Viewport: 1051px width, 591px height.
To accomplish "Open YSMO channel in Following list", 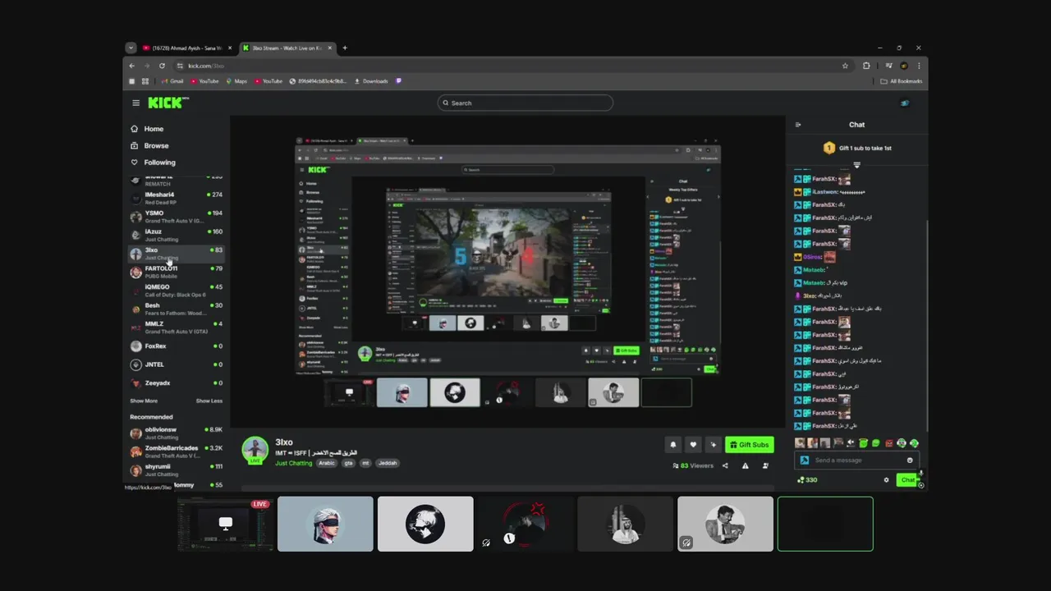I will [176, 217].
